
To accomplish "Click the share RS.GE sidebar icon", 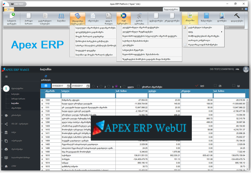I will (6, 124).
